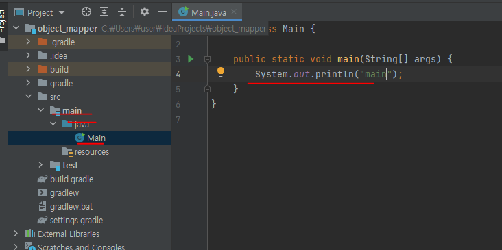The height and width of the screenshot is (250, 502).
Task: Click the resources folder icon
Action: point(68,151)
